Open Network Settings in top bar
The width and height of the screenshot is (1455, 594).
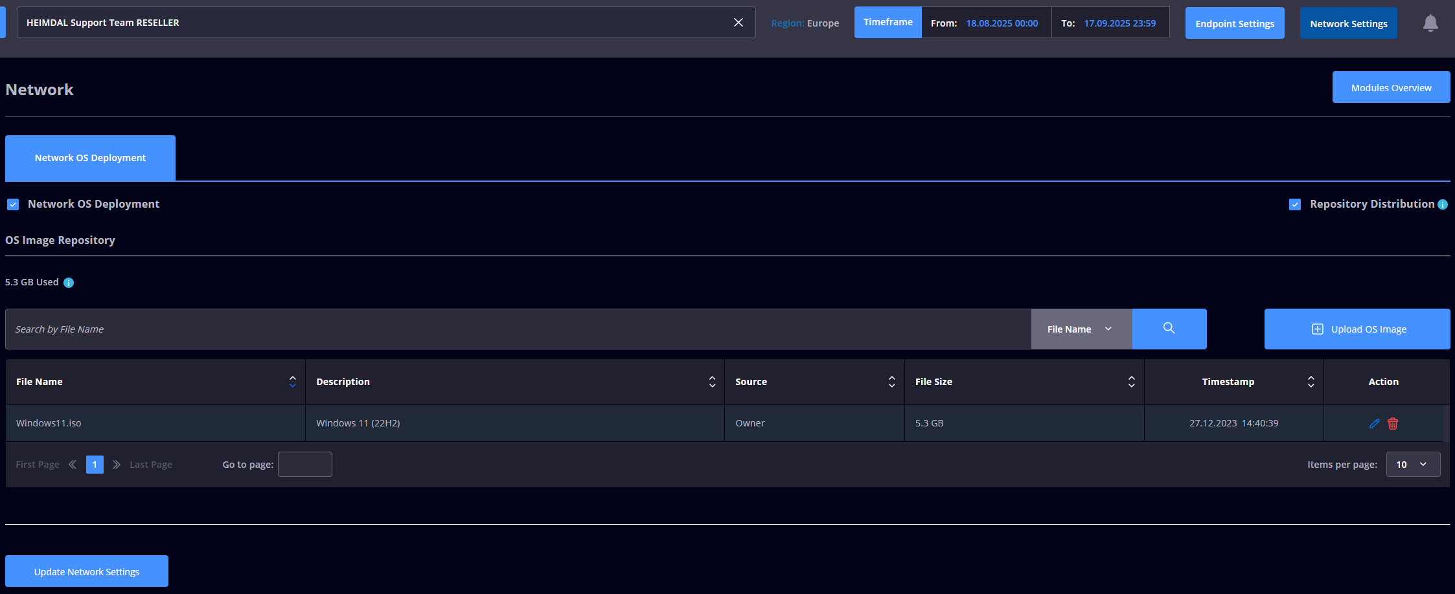1348,23
